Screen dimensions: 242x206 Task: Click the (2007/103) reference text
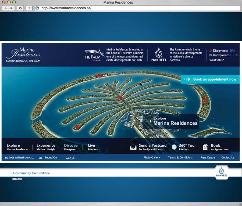(x=17, y=179)
